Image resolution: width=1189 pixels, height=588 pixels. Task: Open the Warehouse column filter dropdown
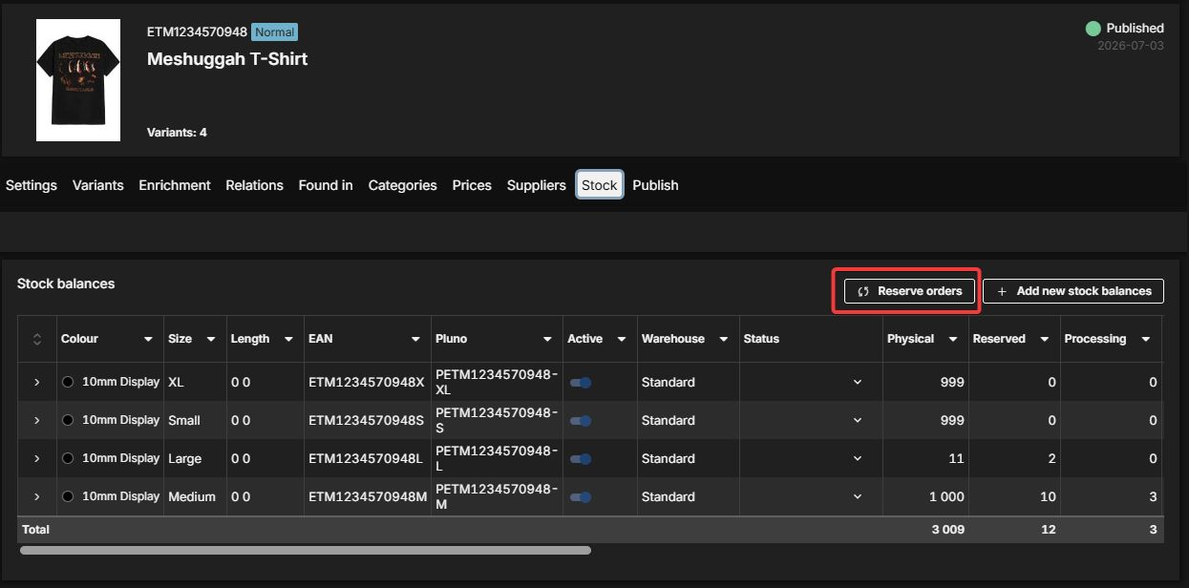724,339
